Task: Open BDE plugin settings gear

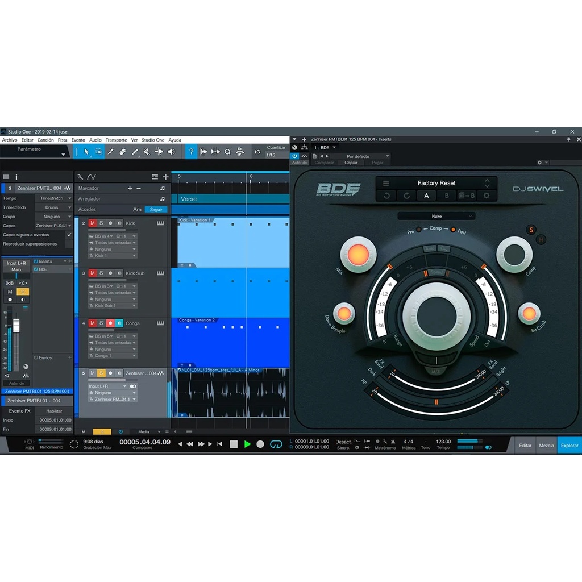Action: [487, 196]
